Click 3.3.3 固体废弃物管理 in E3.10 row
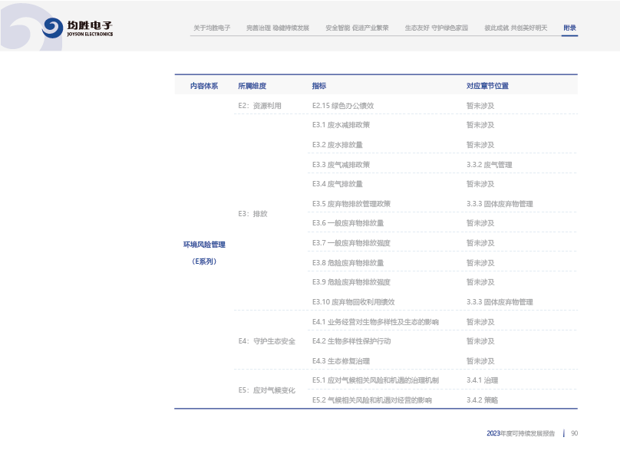 click(500, 302)
